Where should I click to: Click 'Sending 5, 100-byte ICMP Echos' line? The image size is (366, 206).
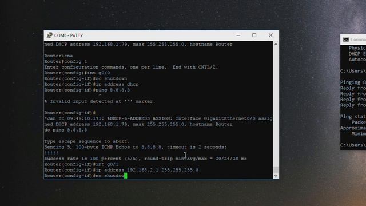pyautogui.click(x=136, y=147)
